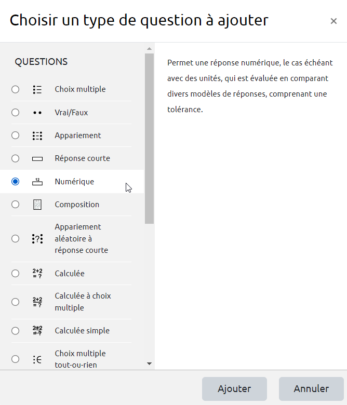Pick the Réponse courte question type label
This screenshot has height=405, width=347.
tap(82, 158)
